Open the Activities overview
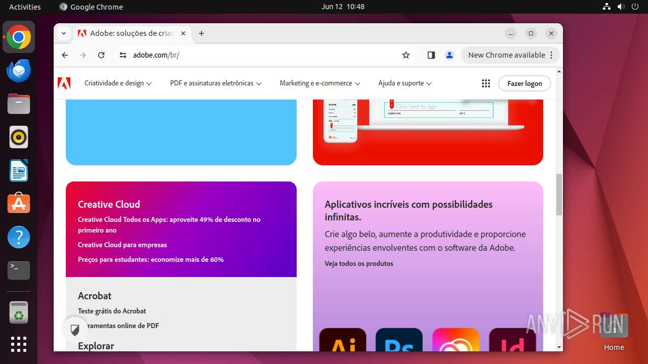The height and width of the screenshot is (364, 648). (x=25, y=7)
